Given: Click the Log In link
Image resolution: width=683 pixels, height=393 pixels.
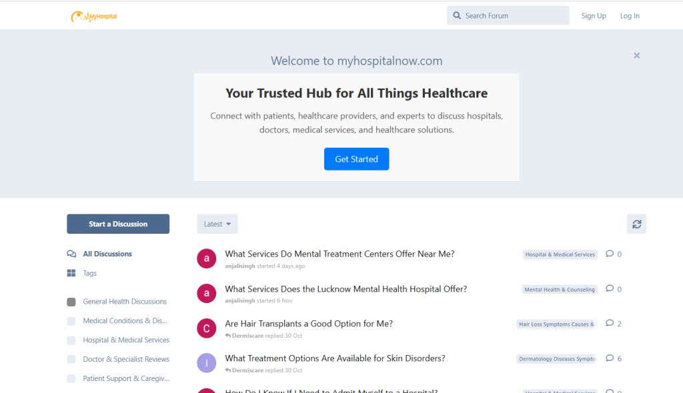Looking at the screenshot, I should 630,16.
